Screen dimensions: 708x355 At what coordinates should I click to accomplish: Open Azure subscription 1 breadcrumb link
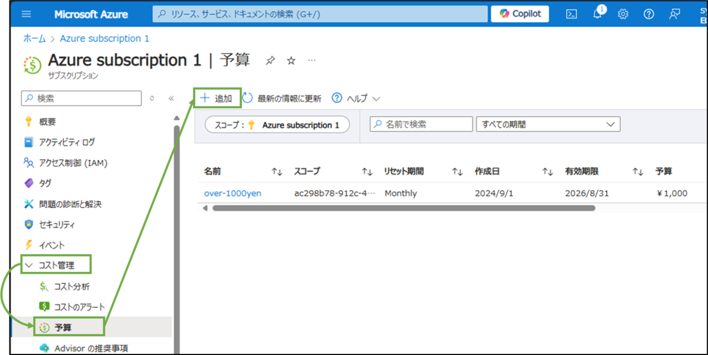(104, 38)
